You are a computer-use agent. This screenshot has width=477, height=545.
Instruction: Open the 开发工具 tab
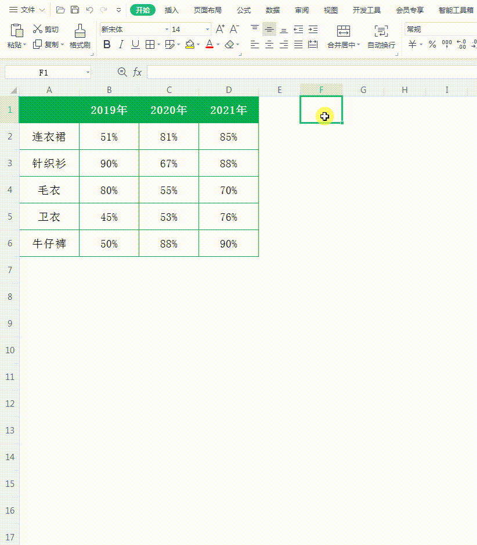tap(367, 10)
